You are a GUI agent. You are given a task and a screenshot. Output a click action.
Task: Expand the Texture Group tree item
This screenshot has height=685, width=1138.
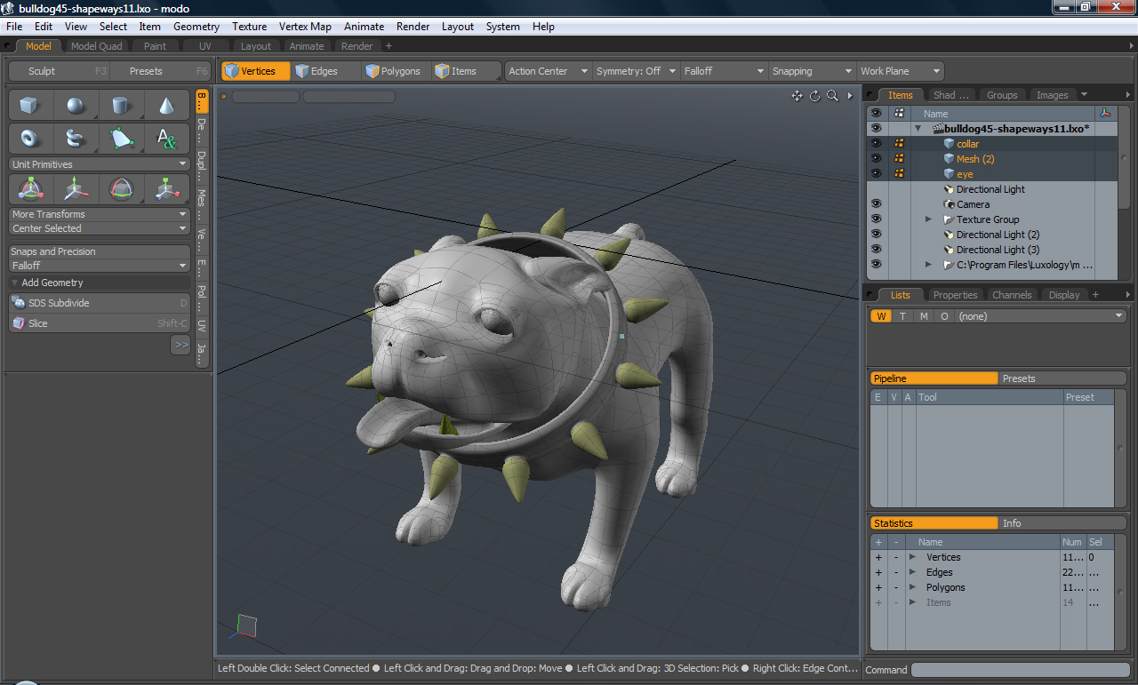[928, 219]
